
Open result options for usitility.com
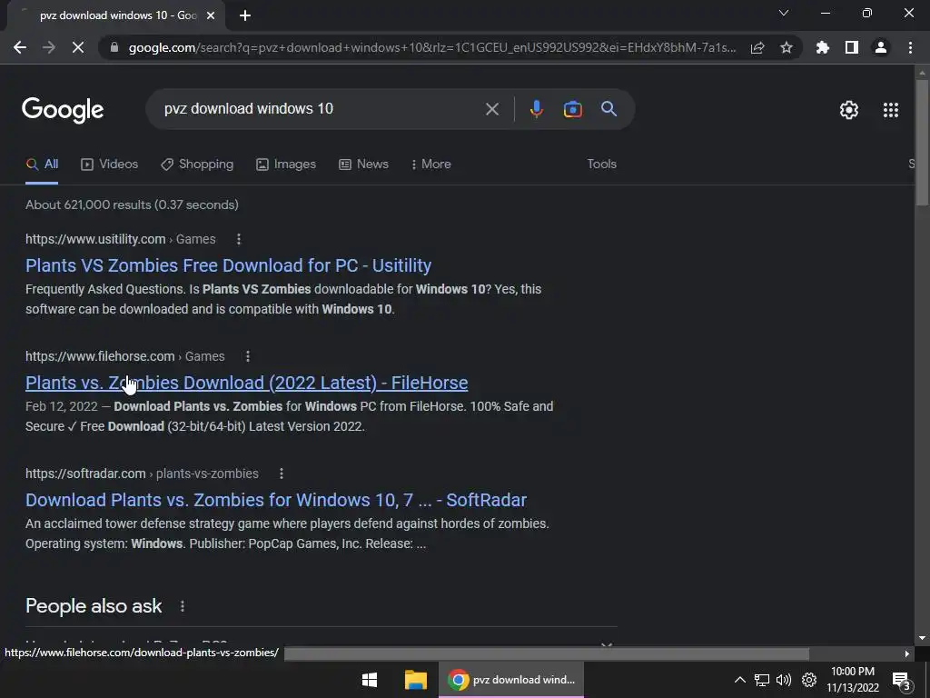point(239,239)
